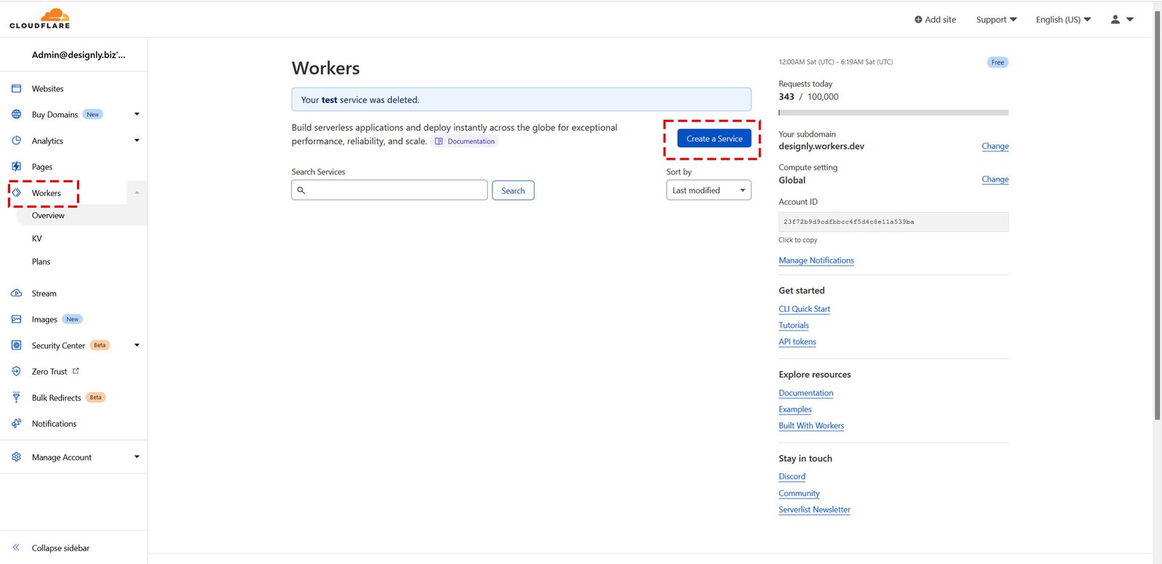Click the Search button
1162x564 pixels.
pyautogui.click(x=513, y=190)
